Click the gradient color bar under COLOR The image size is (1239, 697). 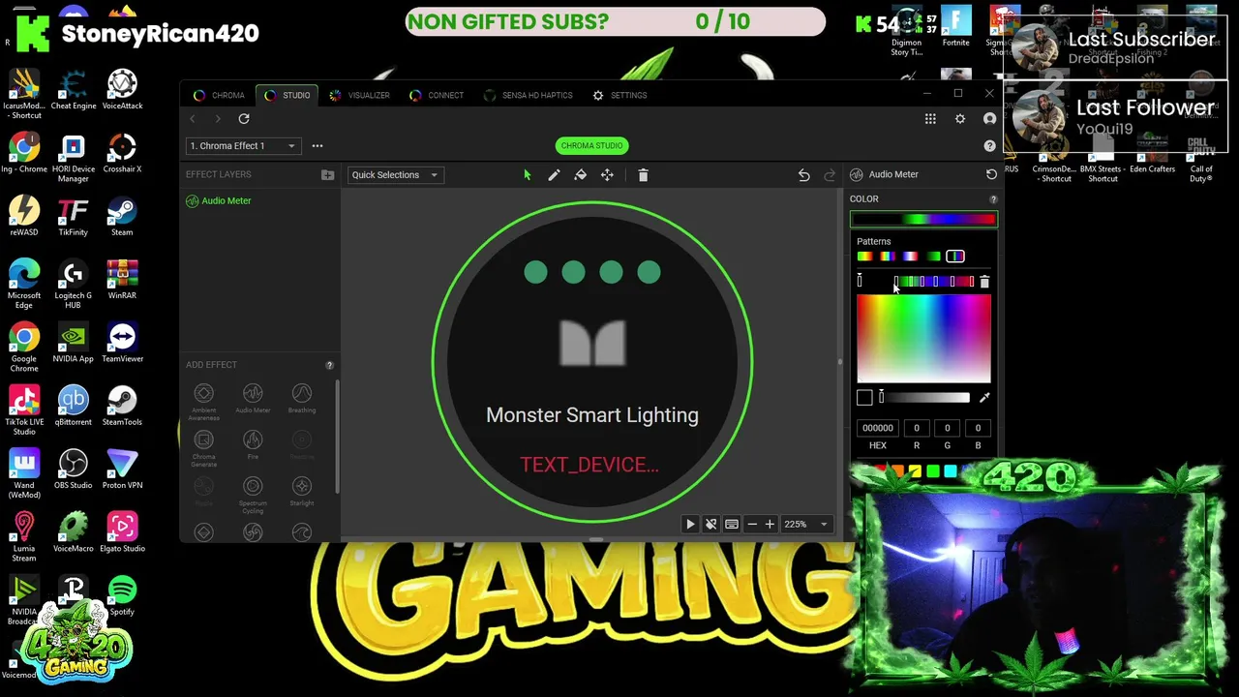[x=923, y=220]
